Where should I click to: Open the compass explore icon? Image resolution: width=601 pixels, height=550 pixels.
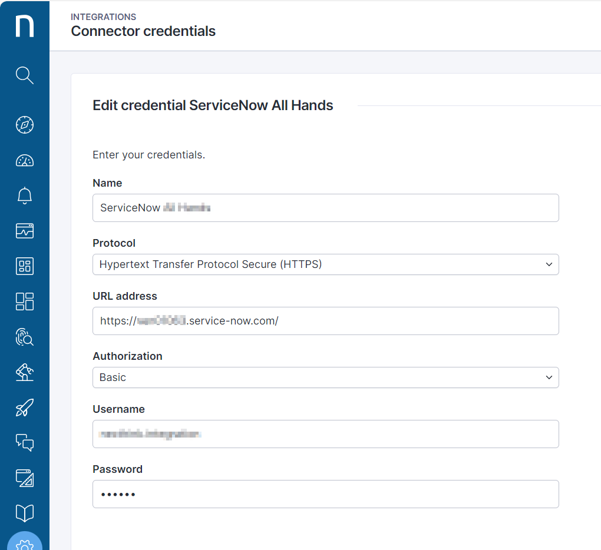[x=25, y=125]
